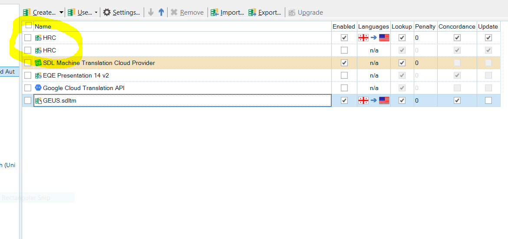Tick the row selection checkbox for SDL Machine Translation Cloud Provider
508x239 pixels.
(28, 63)
